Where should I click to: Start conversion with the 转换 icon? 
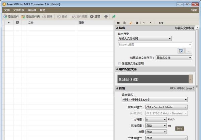(x=59, y=16)
